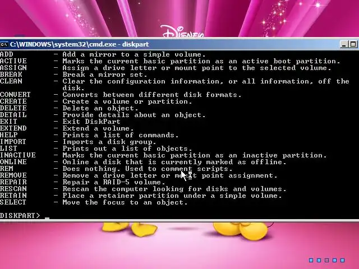Click the DISKPART> prompt input line
The width and height of the screenshot is (359, 269).
tap(179, 216)
